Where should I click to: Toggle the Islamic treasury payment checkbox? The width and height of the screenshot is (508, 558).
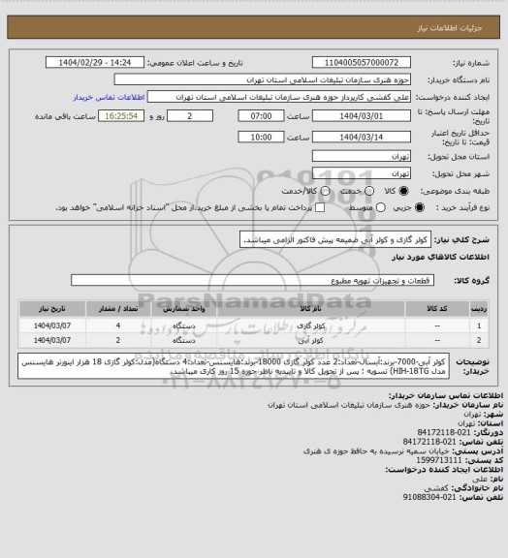pos(320,207)
